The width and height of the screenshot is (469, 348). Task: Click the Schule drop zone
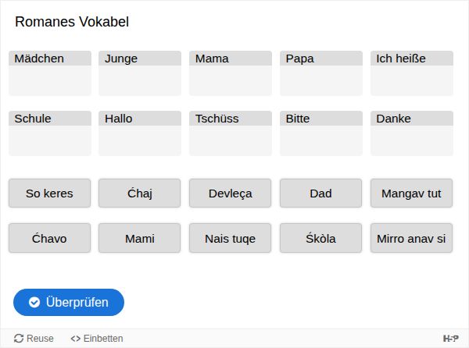point(49,140)
